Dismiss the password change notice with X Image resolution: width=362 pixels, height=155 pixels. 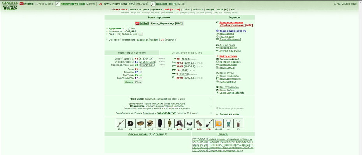click(211, 106)
